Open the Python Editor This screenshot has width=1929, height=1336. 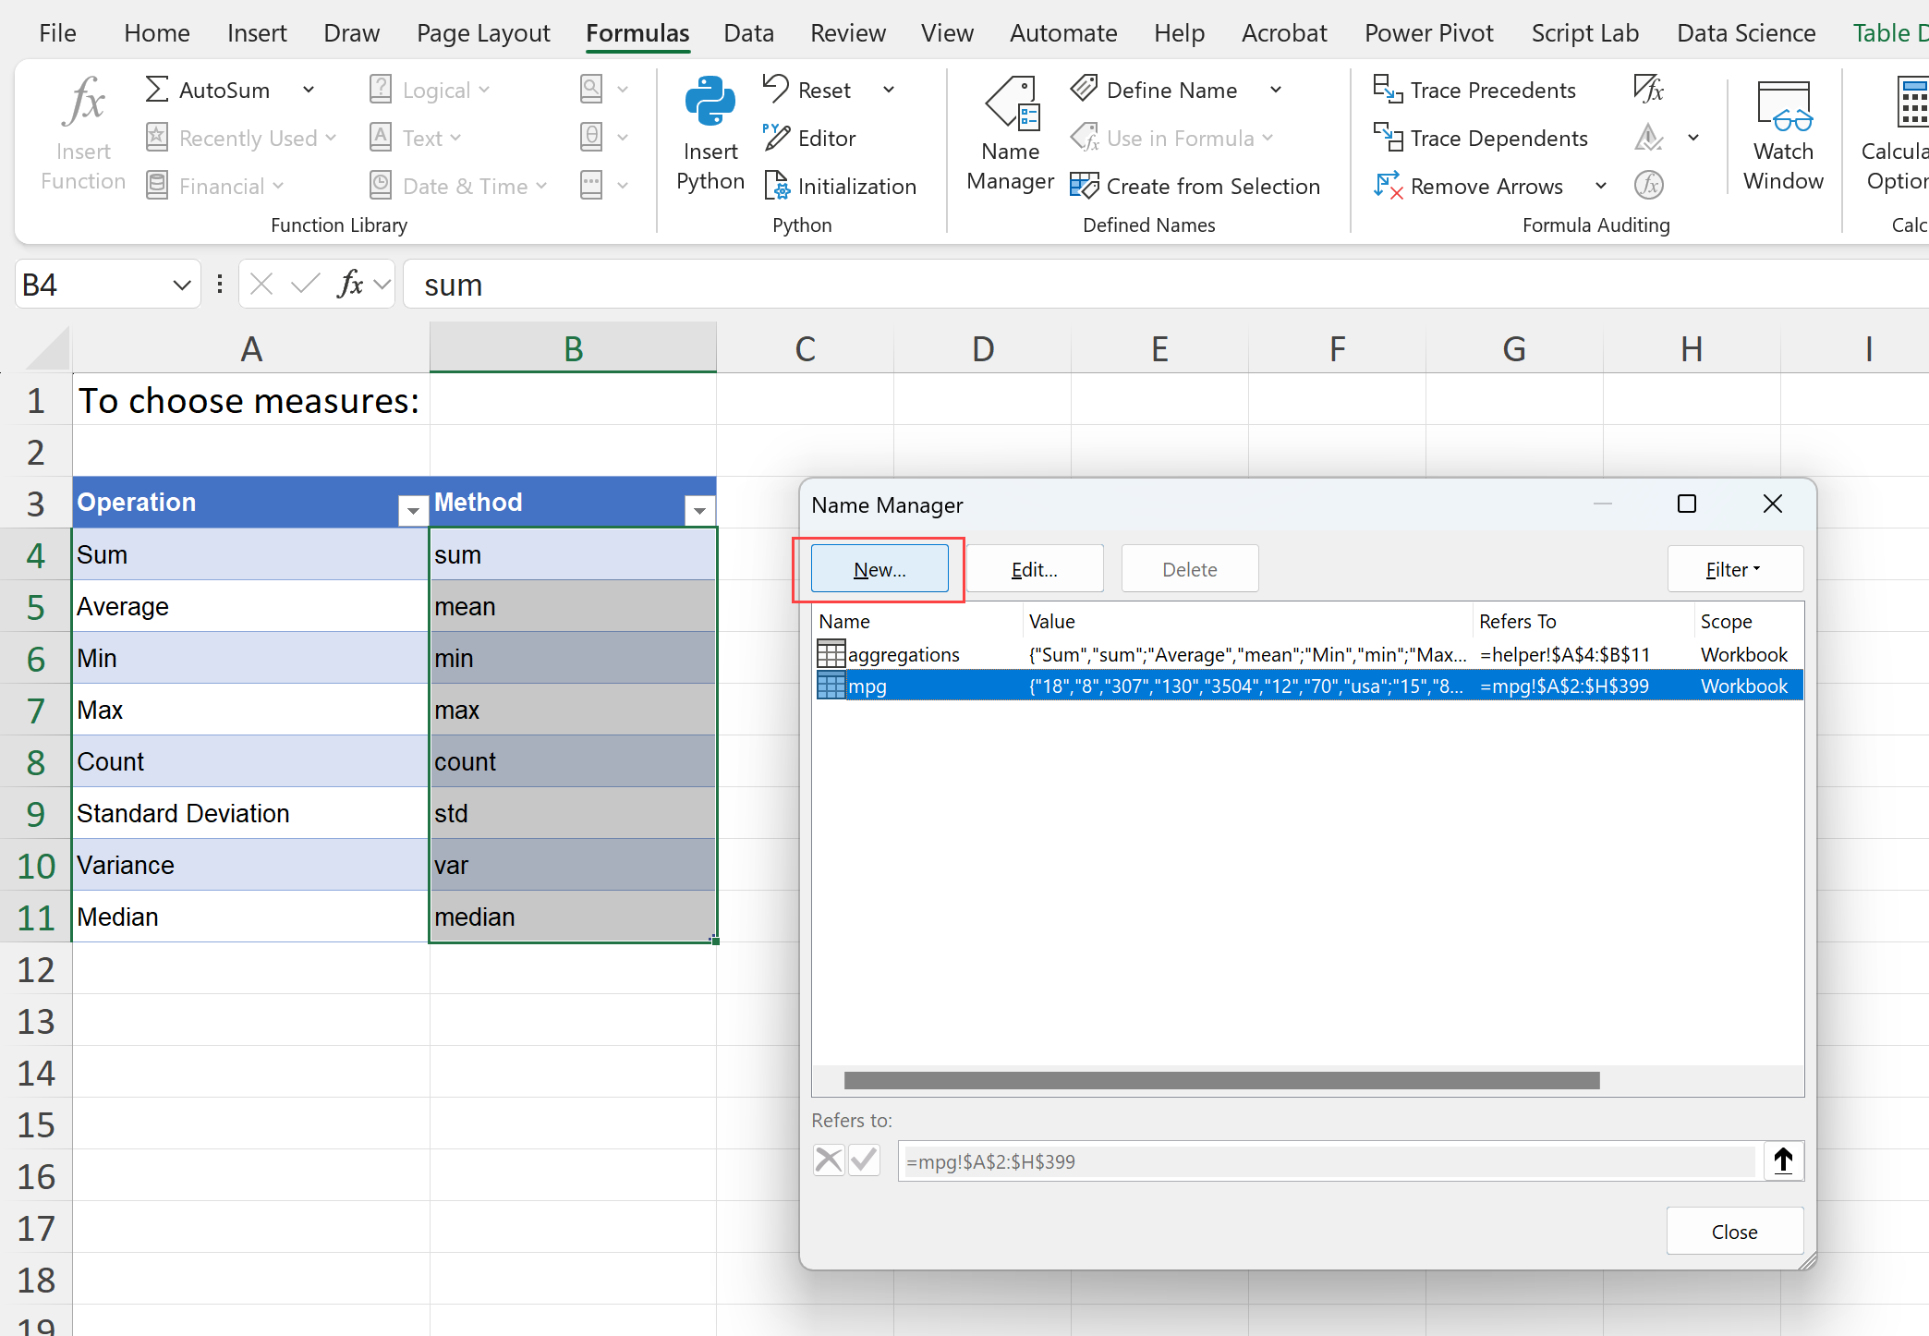tap(809, 139)
